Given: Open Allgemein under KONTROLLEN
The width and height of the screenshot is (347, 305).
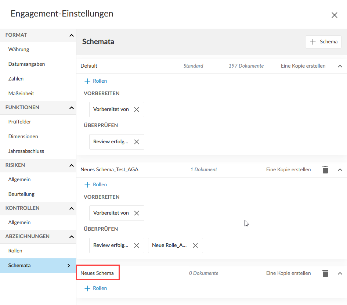Looking at the screenshot, I should [x=38, y=222].
